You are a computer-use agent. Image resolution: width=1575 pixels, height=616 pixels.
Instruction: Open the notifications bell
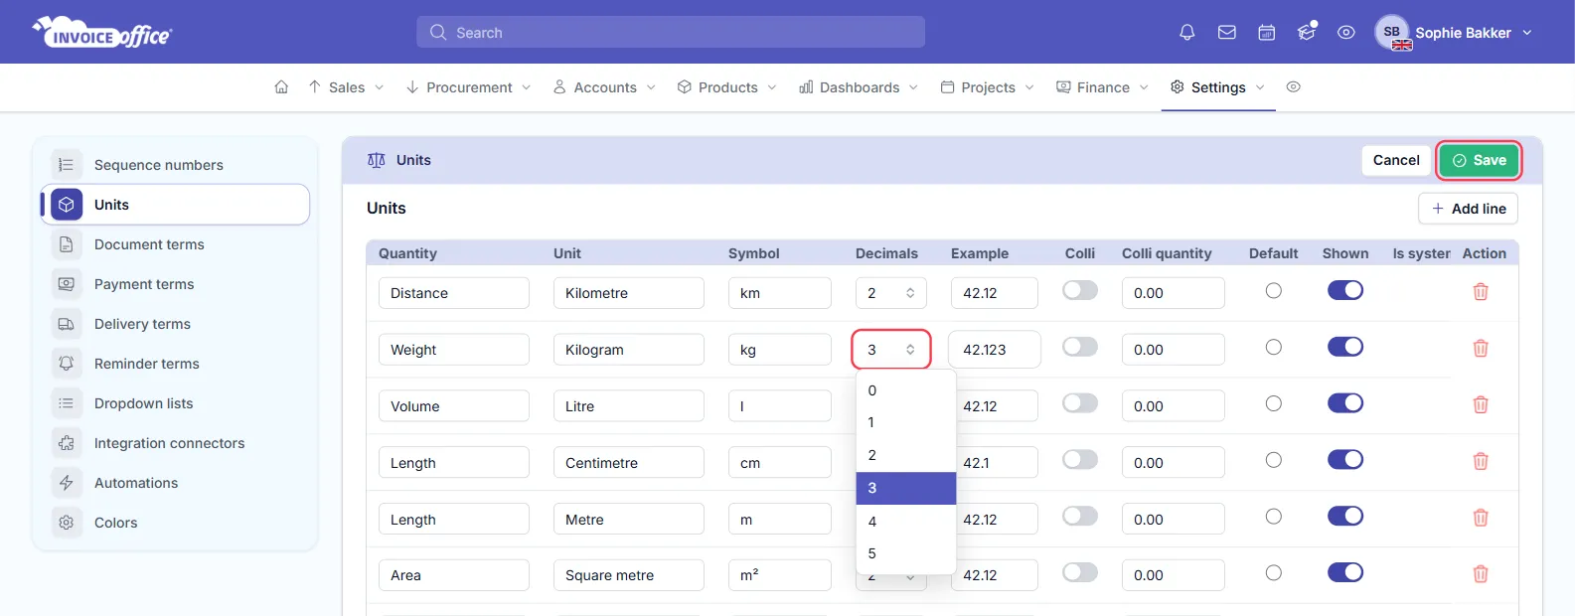[x=1186, y=33]
